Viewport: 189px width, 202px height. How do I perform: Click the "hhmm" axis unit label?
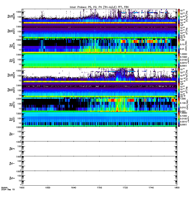coord(4,188)
